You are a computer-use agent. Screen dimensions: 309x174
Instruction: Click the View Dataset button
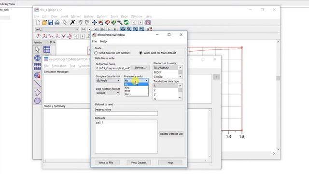pyautogui.click(x=139, y=162)
